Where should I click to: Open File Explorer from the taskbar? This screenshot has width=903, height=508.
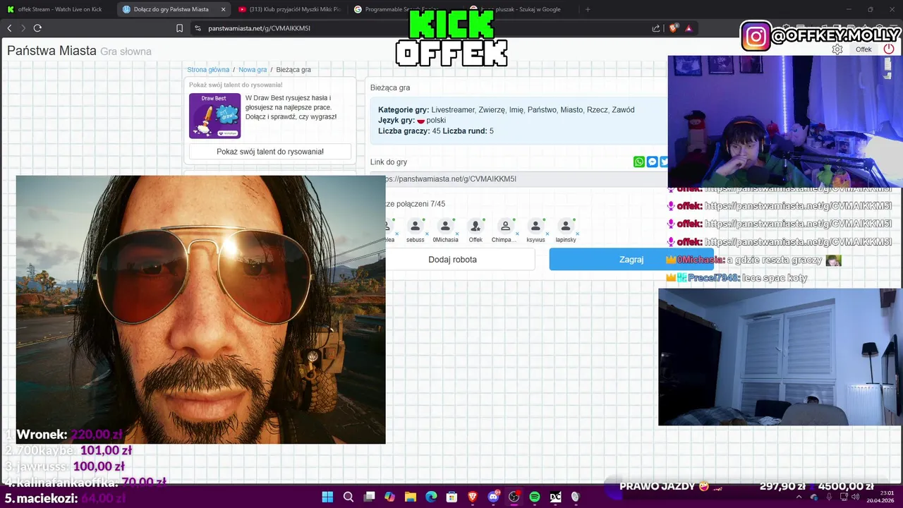pos(411,497)
